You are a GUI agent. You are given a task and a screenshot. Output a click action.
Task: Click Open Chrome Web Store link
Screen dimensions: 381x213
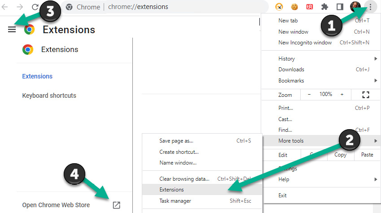tap(56, 205)
